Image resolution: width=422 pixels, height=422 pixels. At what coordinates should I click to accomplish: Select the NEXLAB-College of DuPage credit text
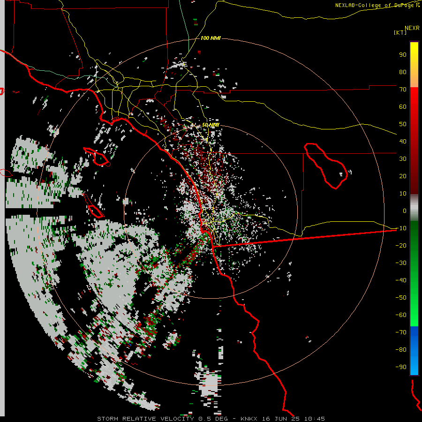[x=377, y=5]
